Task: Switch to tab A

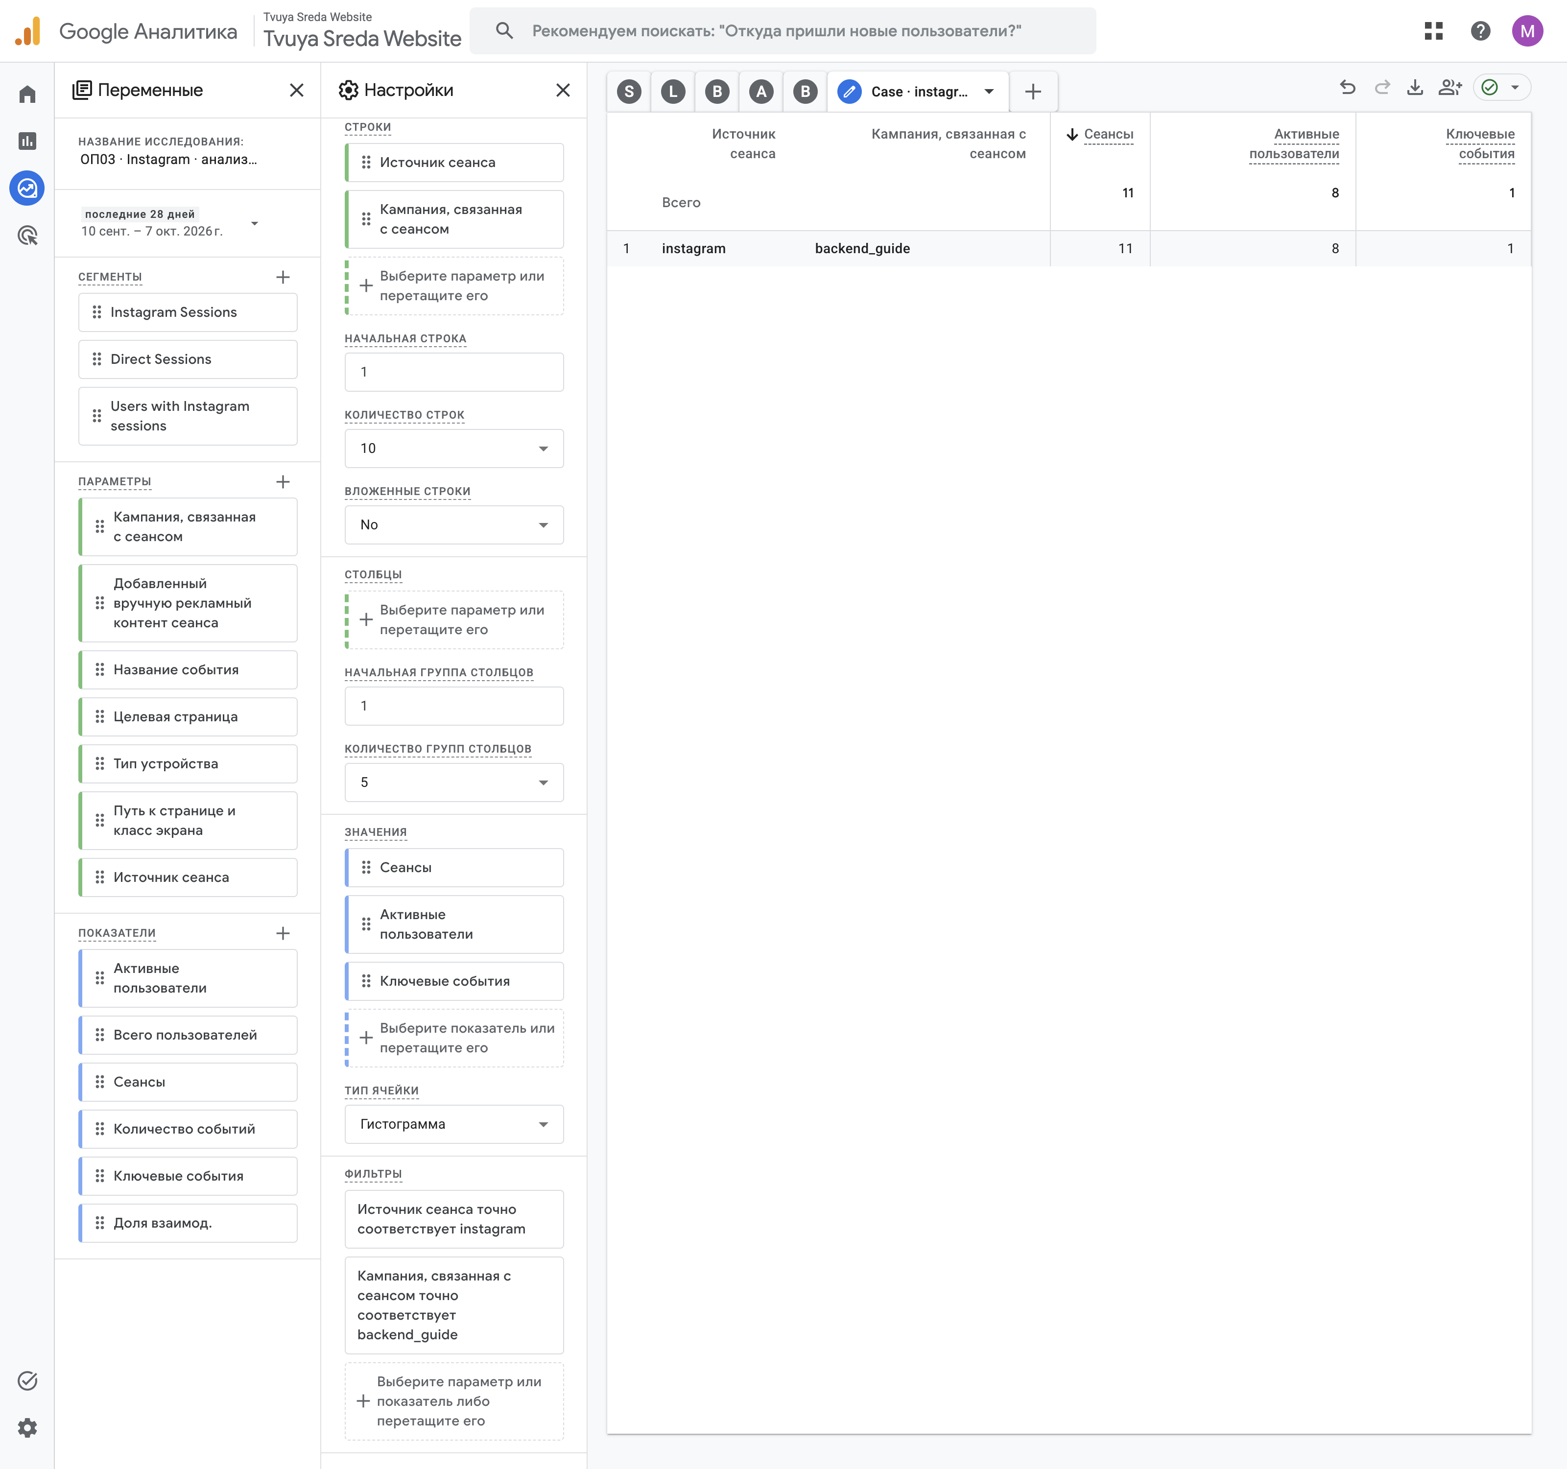Action: tap(760, 92)
